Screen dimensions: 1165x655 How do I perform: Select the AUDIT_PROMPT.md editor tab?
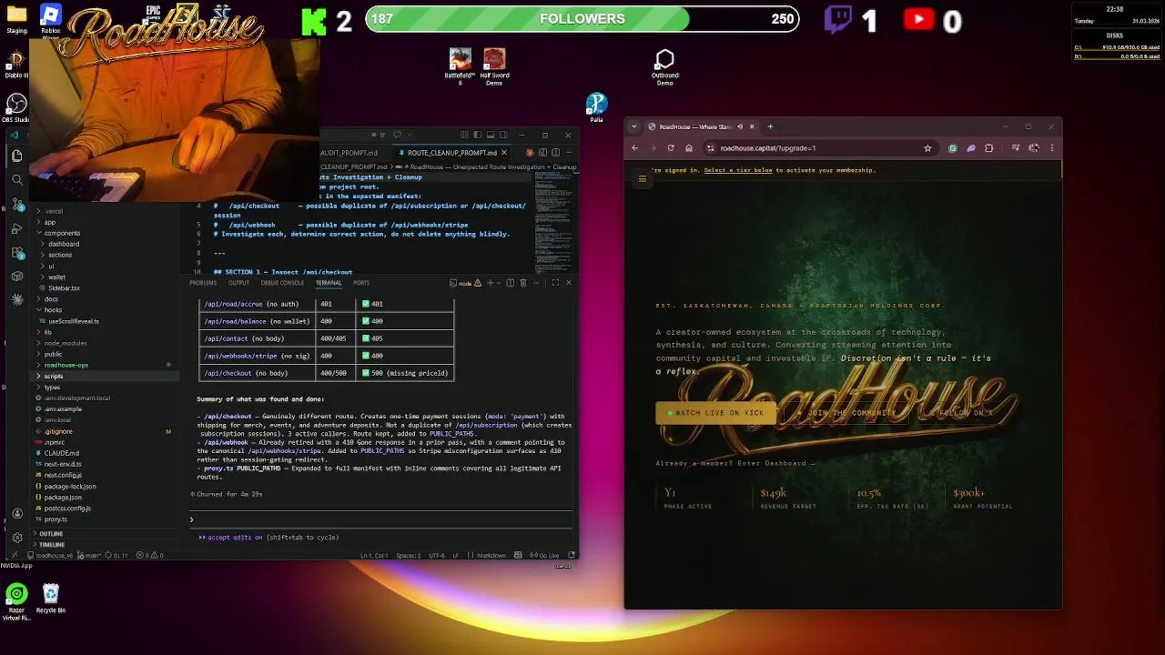pos(348,153)
